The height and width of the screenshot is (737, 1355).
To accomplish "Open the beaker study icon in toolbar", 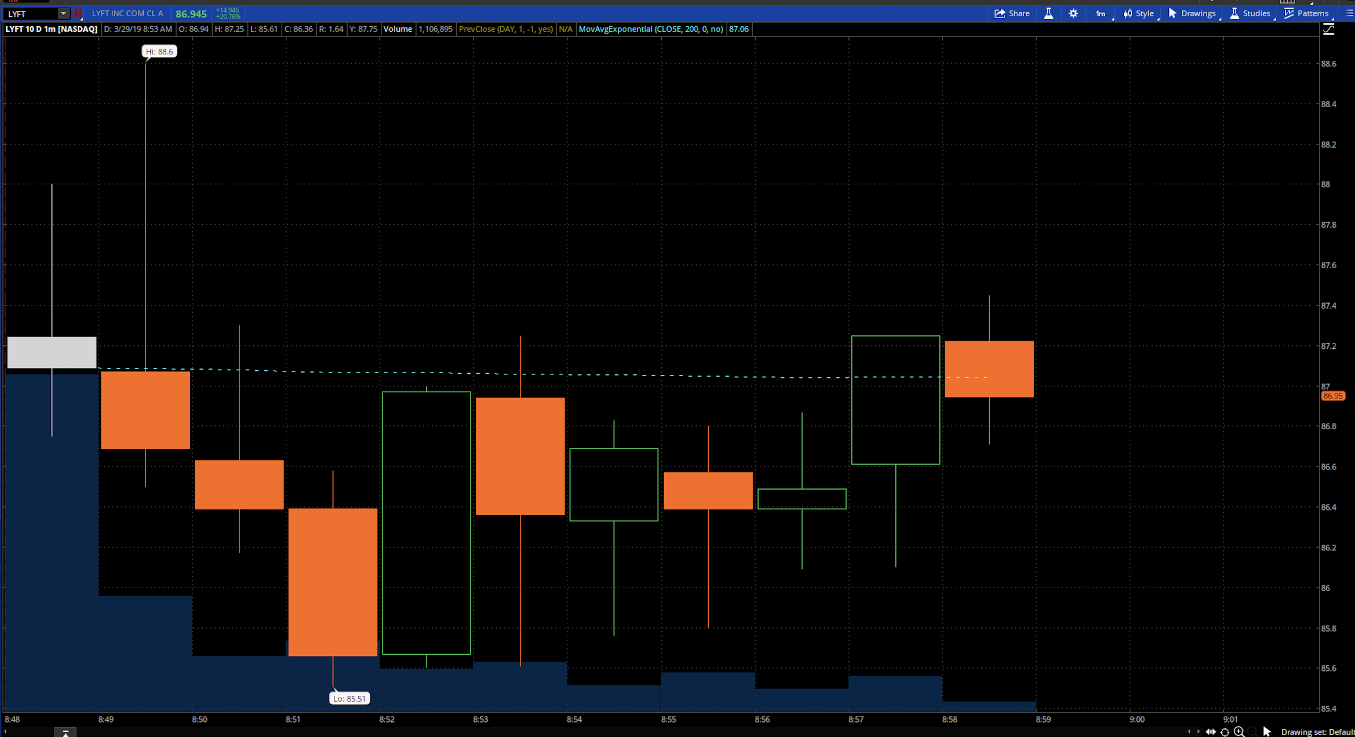I will click(1048, 13).
